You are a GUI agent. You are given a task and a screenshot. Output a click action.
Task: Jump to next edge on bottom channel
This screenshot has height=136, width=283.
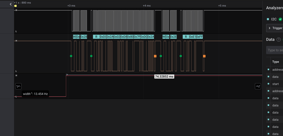258,86
